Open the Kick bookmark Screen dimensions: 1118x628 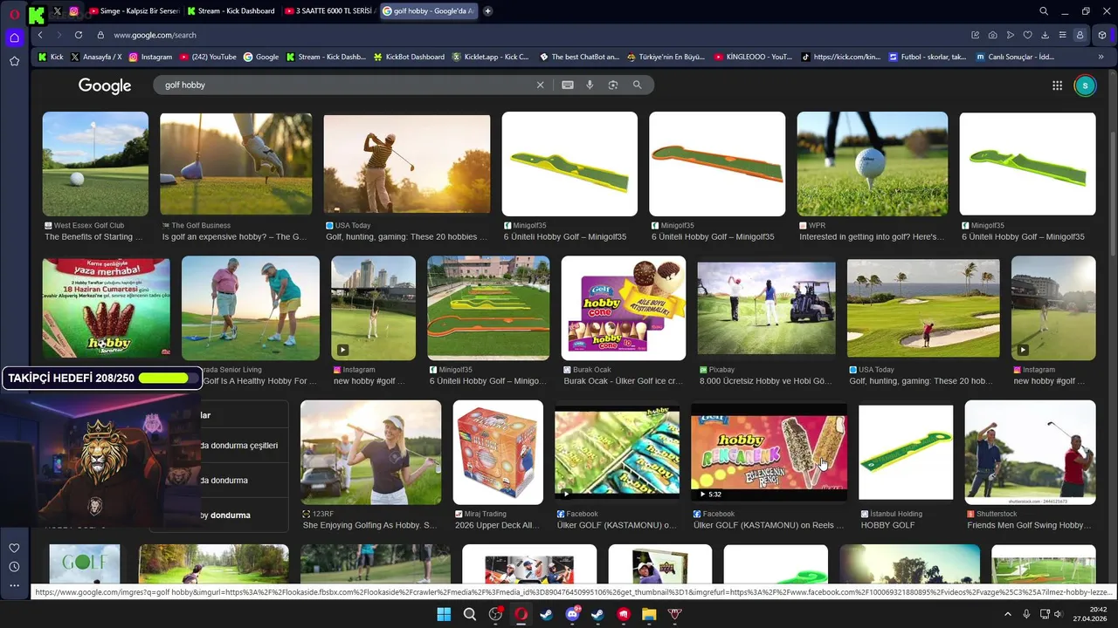point(51,57)
